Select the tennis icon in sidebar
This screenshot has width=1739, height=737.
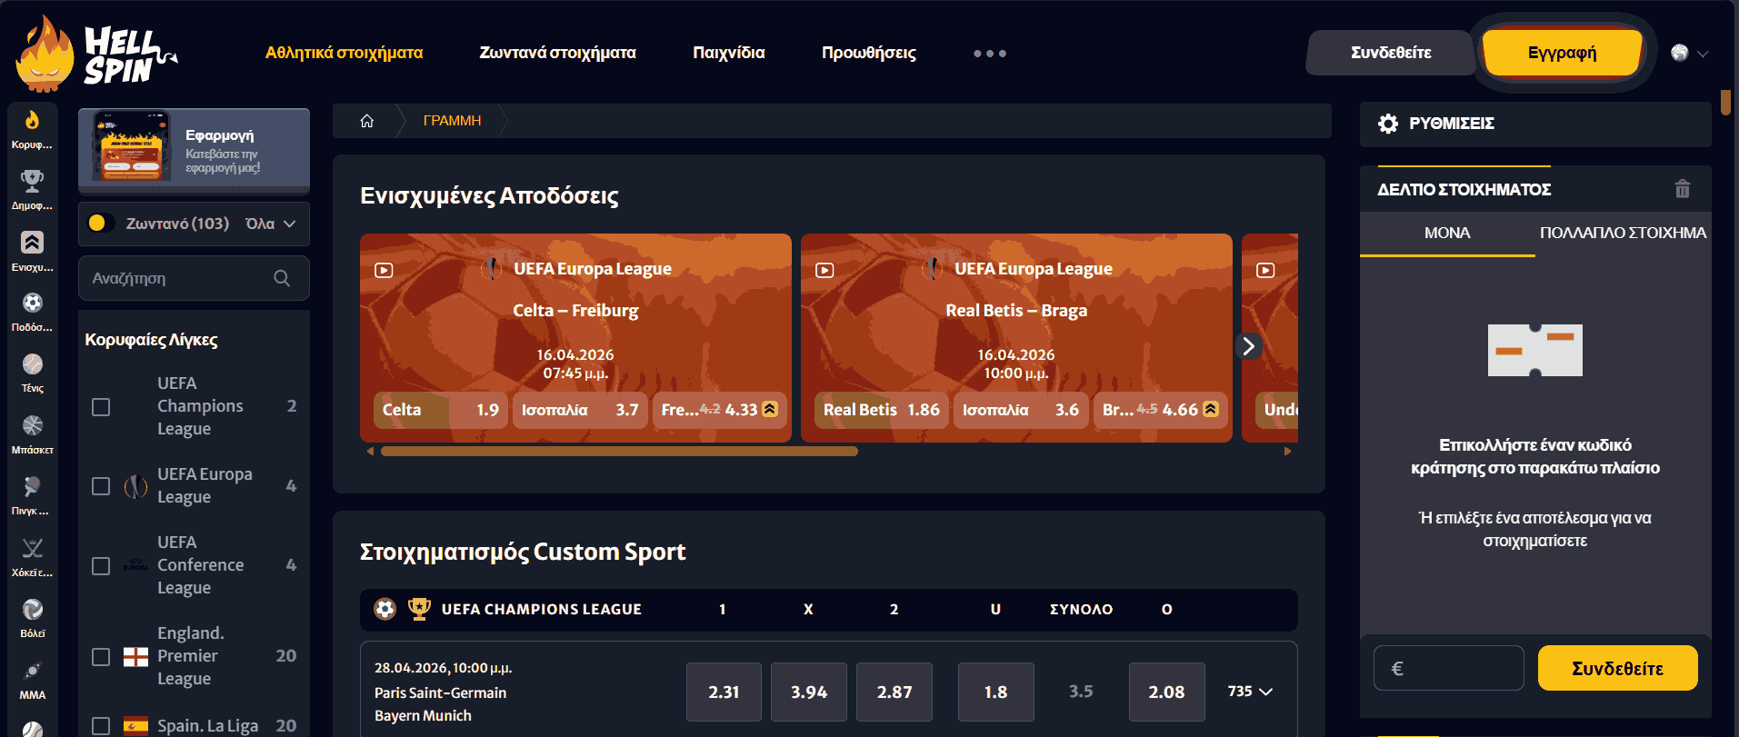[x=33, y=365]
